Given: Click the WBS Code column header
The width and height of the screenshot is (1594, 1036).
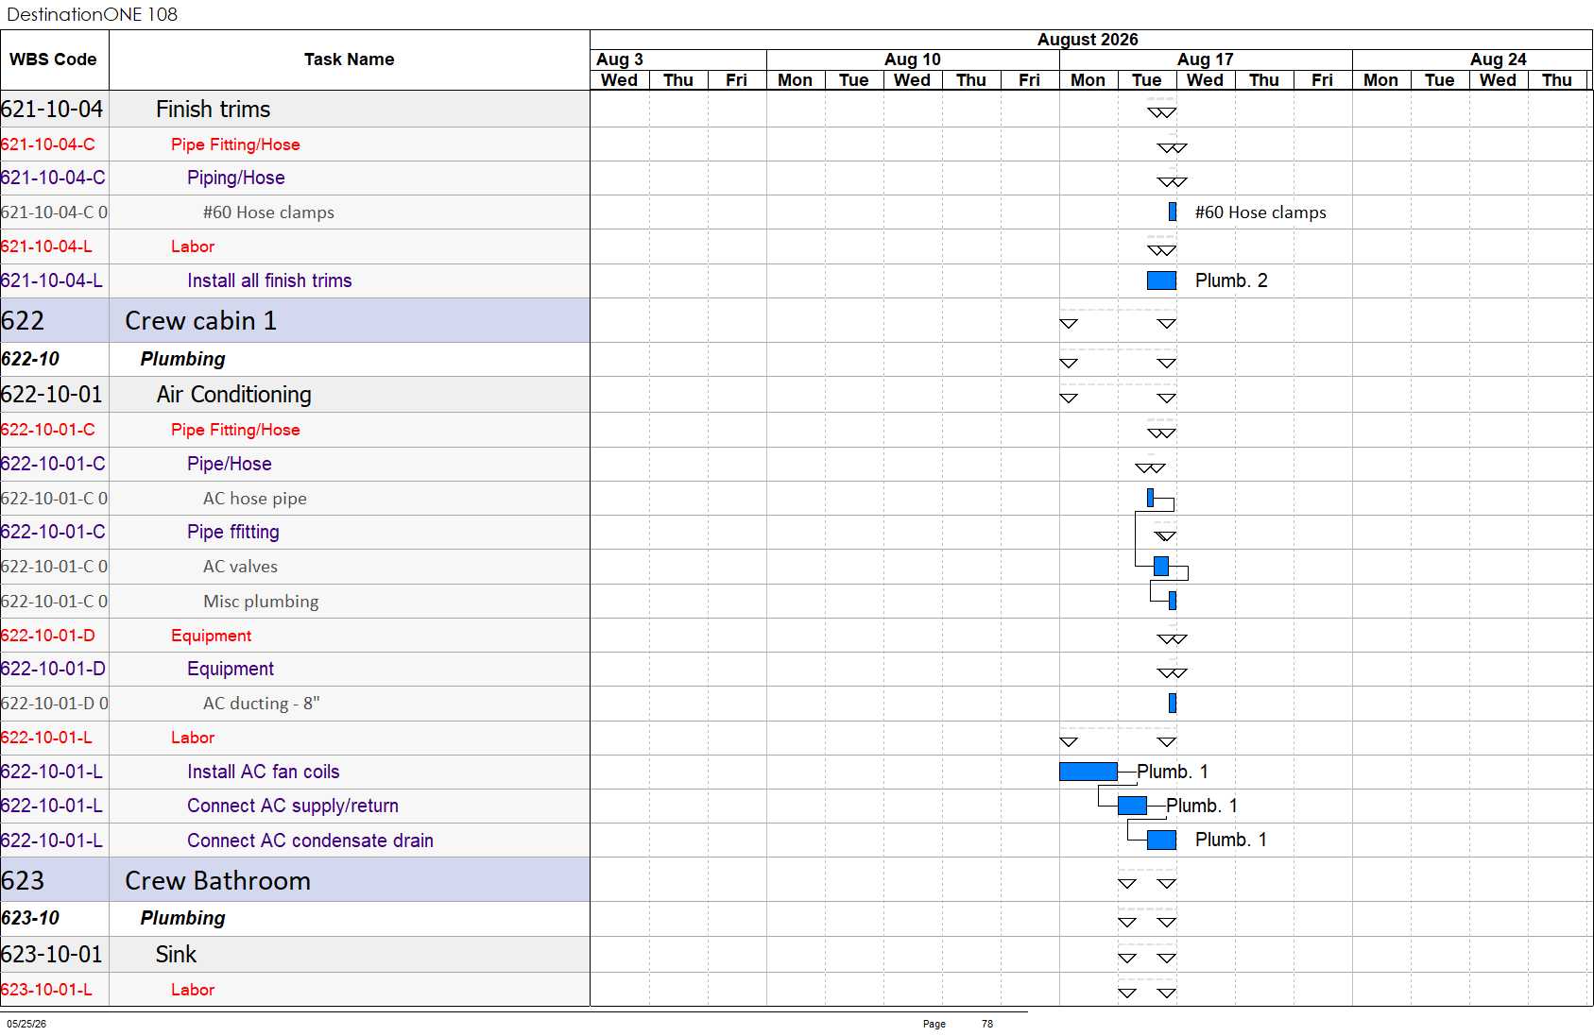Looking at the screenshot, I should pyautogui.click(x=54, y=59).
